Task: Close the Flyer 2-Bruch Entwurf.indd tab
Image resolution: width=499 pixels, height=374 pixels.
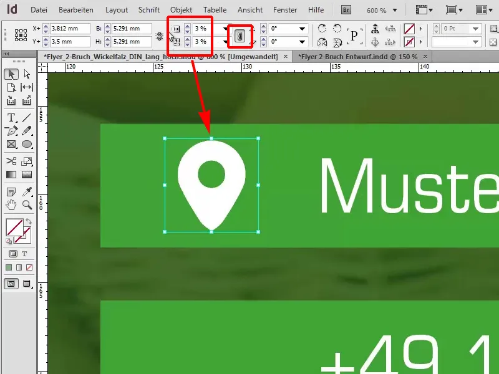Action: tap(425, 56)
